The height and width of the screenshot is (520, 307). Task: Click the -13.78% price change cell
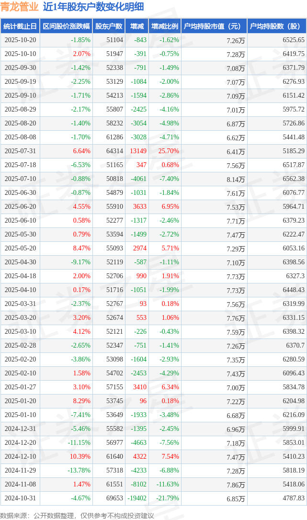click(79, 471)
